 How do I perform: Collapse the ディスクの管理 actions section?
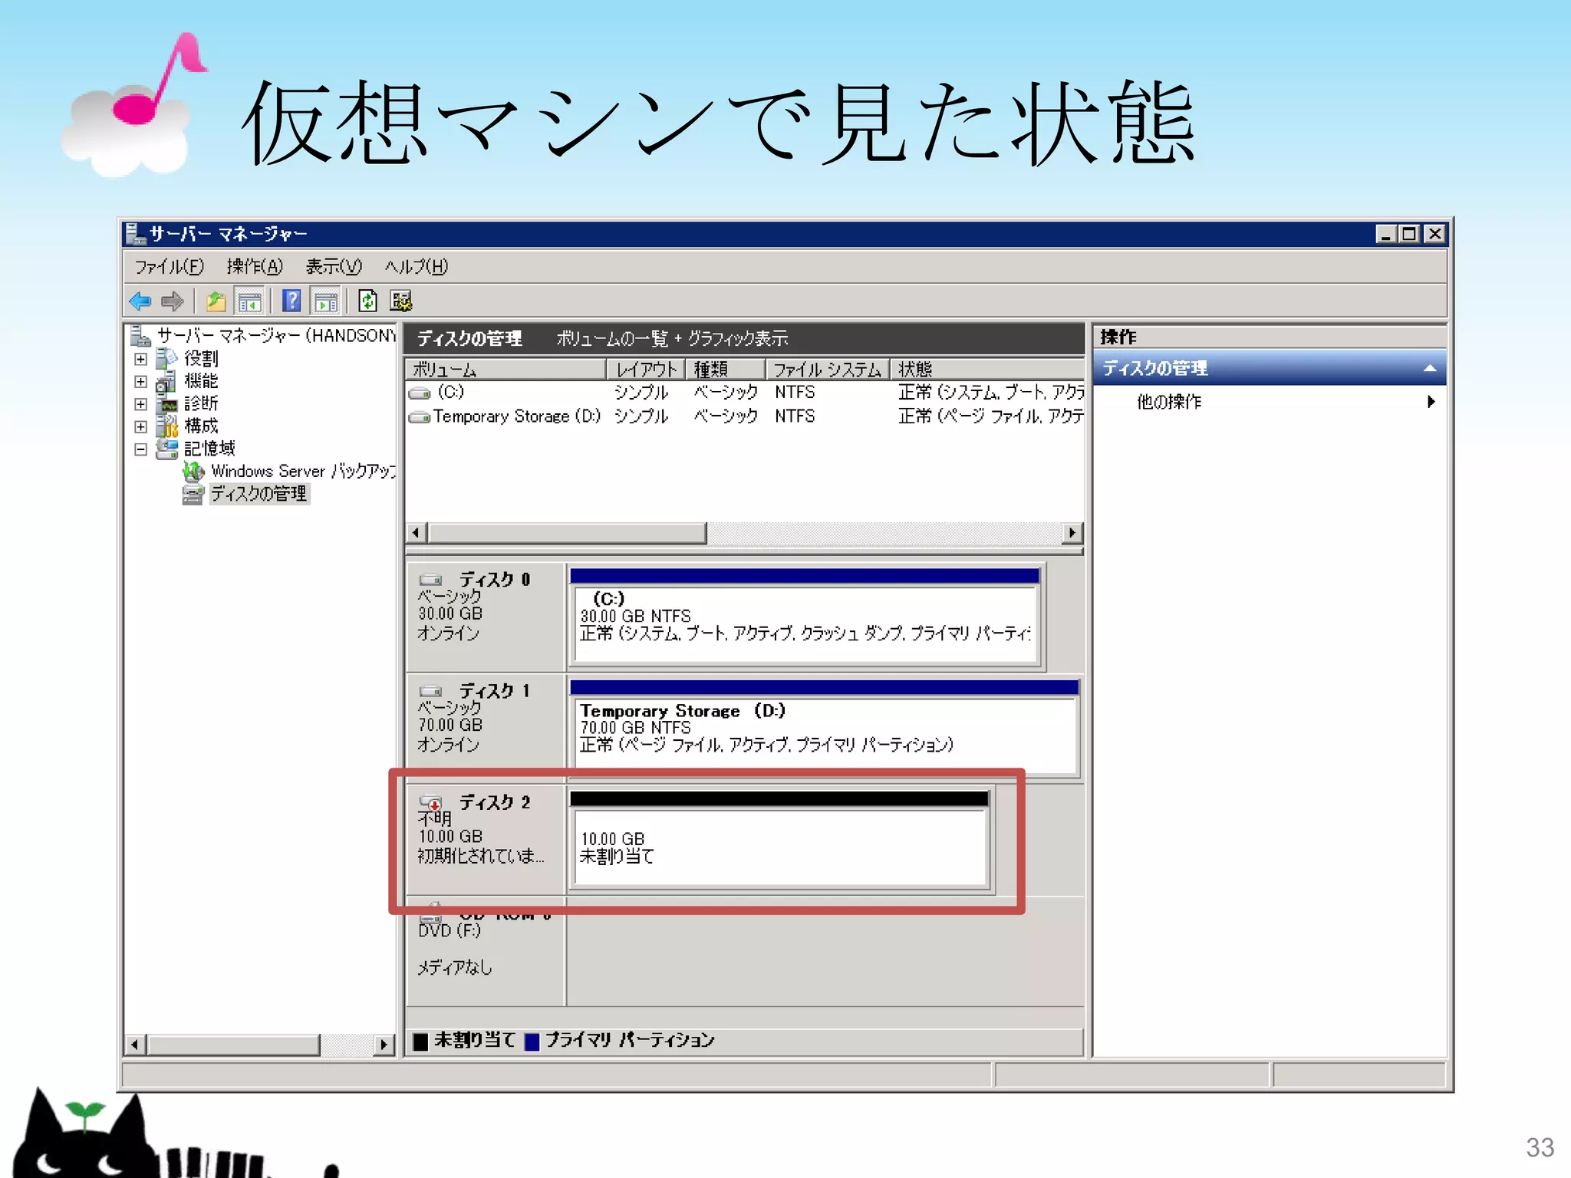[x=1430, y=368]
